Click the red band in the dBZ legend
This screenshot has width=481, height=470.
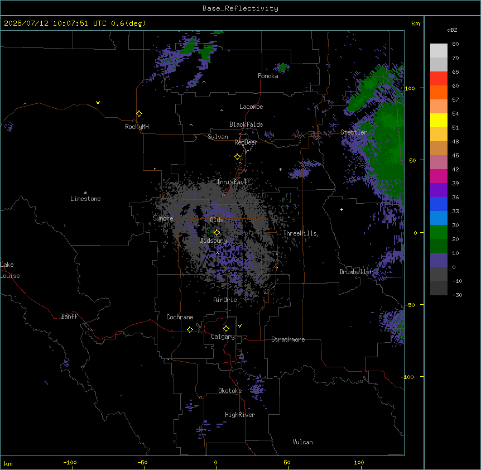click(439, 79)
